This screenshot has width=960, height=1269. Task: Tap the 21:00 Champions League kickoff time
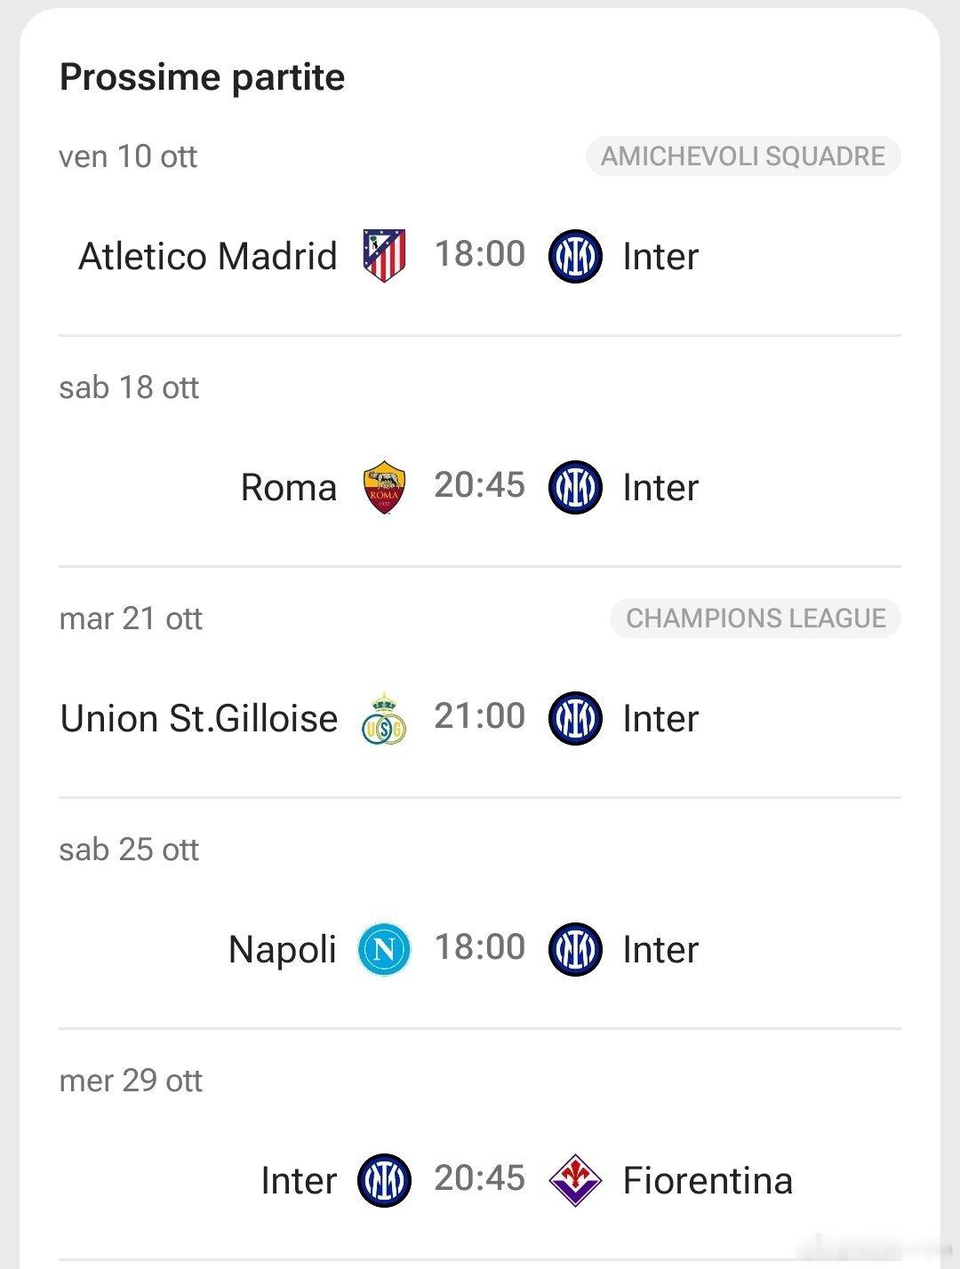480,716
